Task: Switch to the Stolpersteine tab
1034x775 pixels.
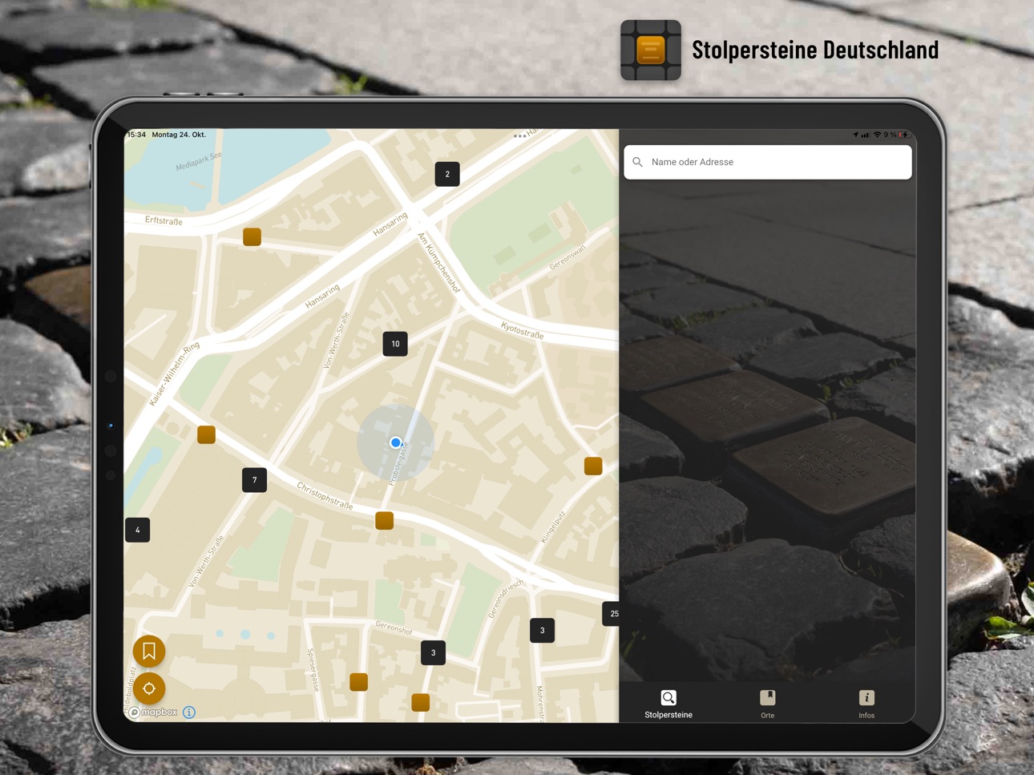Action: (668, 704)
